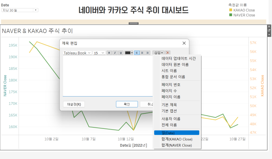272x159 pixels.
Task: Choose 페이지 수 in insert menu
Action: pos(169,91)
